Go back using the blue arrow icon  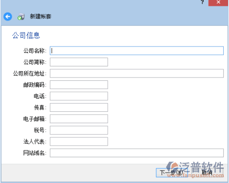pos(8,16)
